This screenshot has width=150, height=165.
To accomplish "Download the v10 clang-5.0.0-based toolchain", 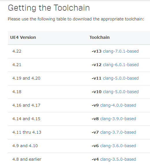I will 121,92.
